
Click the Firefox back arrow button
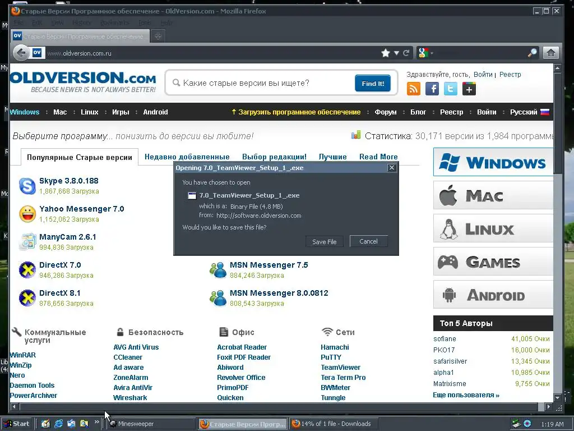click(x=21, y=53)
